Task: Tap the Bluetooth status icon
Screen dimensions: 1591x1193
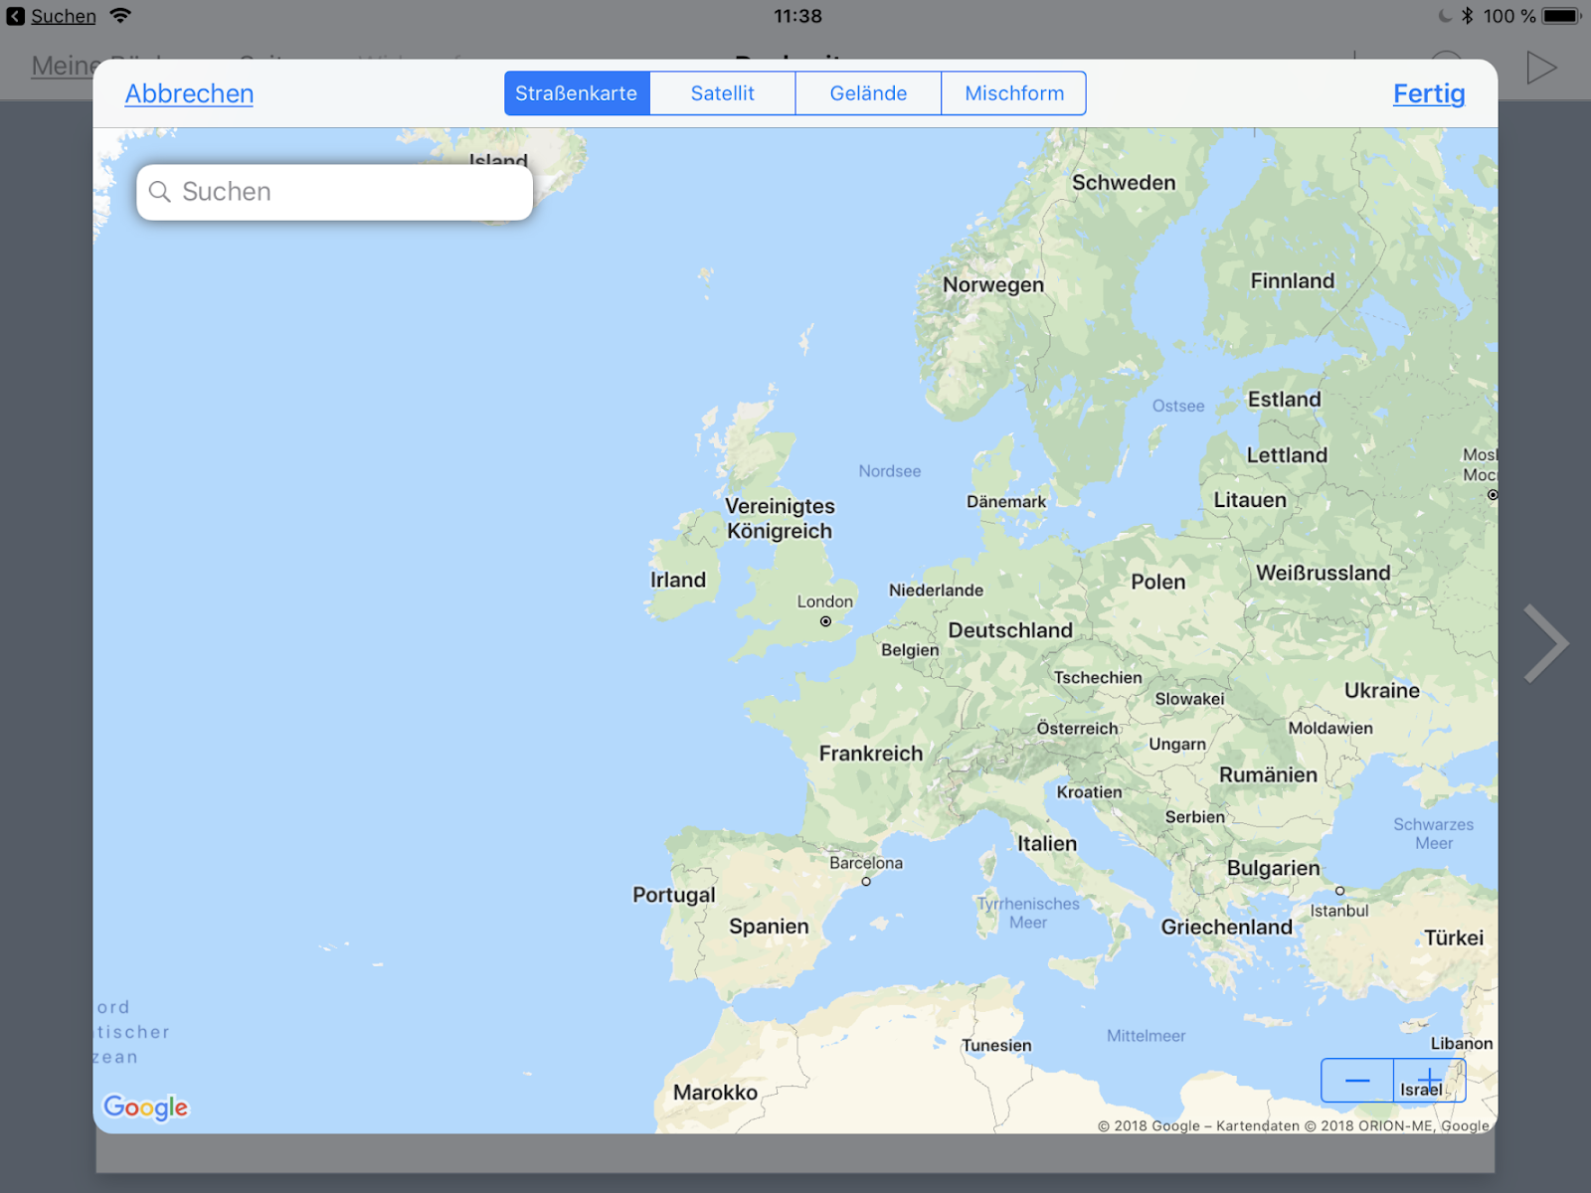Action: pos(1468,16)
